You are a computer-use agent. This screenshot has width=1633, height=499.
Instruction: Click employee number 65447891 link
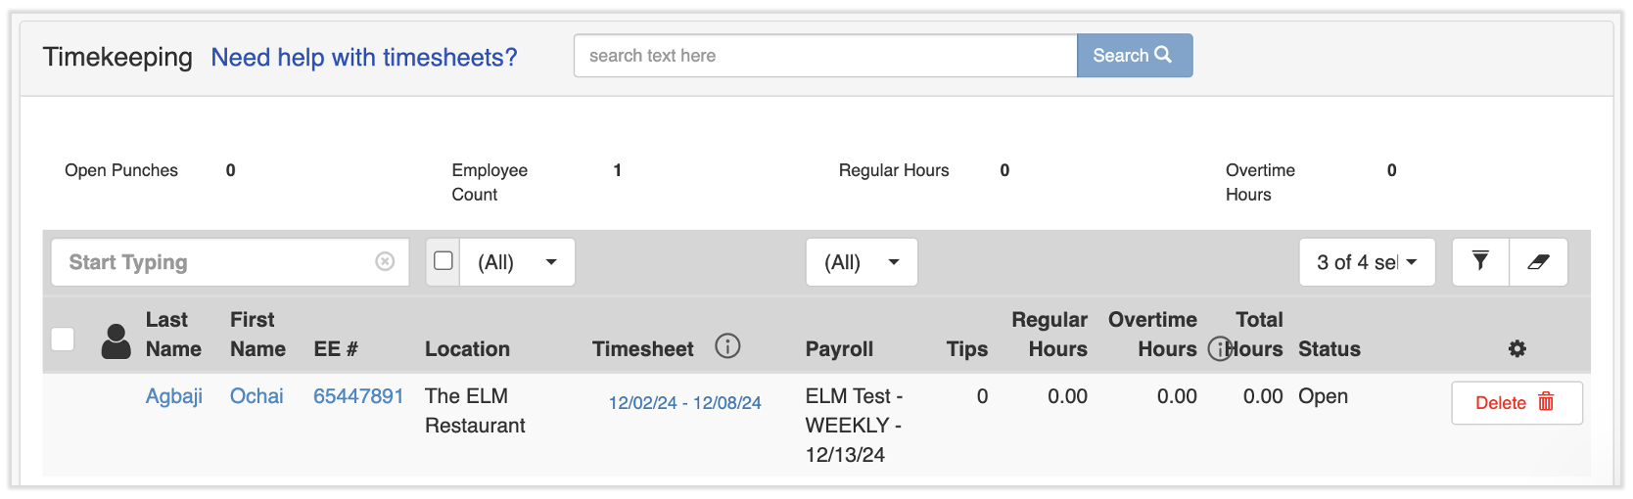358,396
